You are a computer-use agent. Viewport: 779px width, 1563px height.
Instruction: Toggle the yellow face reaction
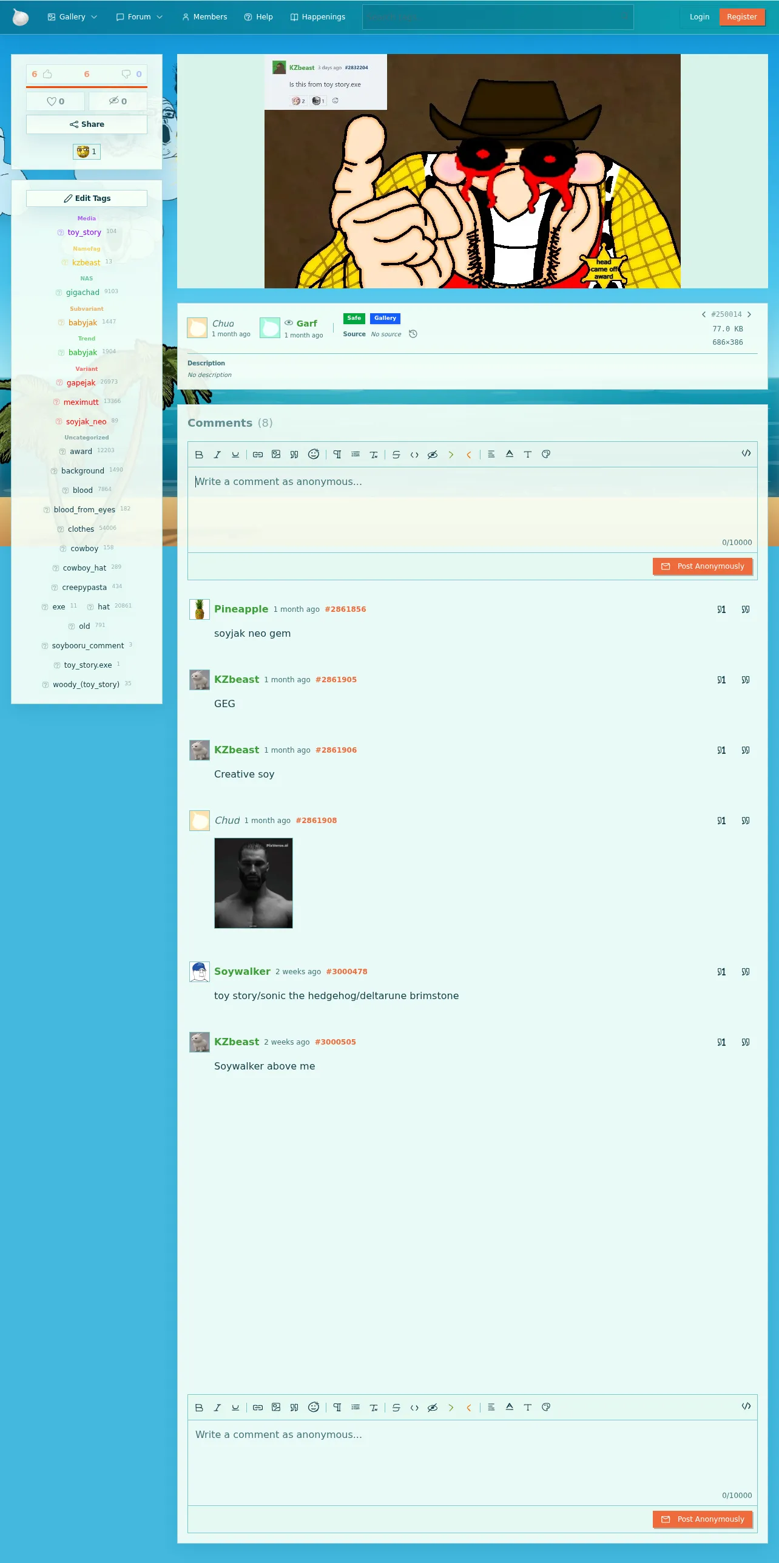point(87,152)
